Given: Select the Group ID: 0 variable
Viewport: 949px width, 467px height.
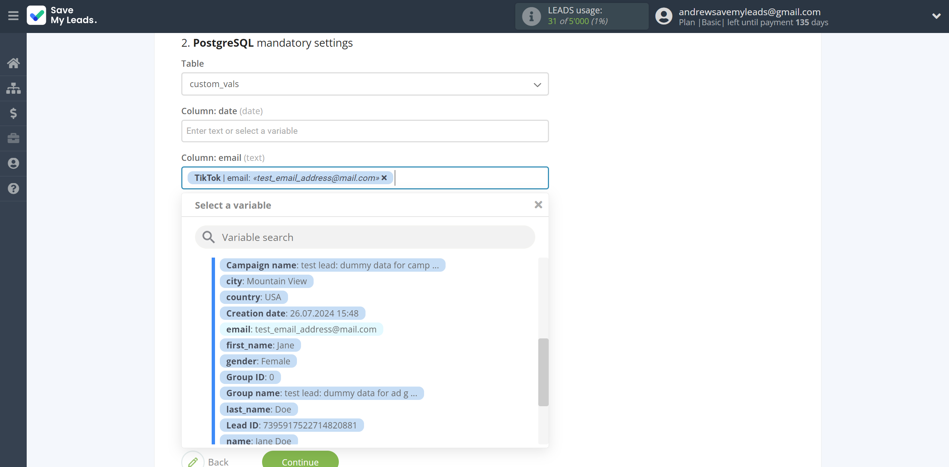Looking at the screenshot, I should click(250, 377).
